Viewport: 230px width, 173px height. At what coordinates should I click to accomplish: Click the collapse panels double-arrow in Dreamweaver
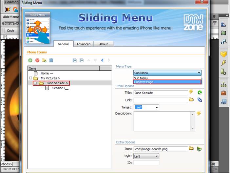tap(227, 15)
